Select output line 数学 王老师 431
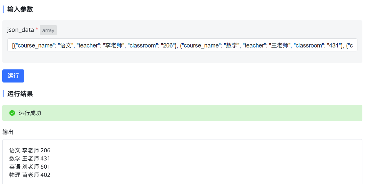 [30, 158]
